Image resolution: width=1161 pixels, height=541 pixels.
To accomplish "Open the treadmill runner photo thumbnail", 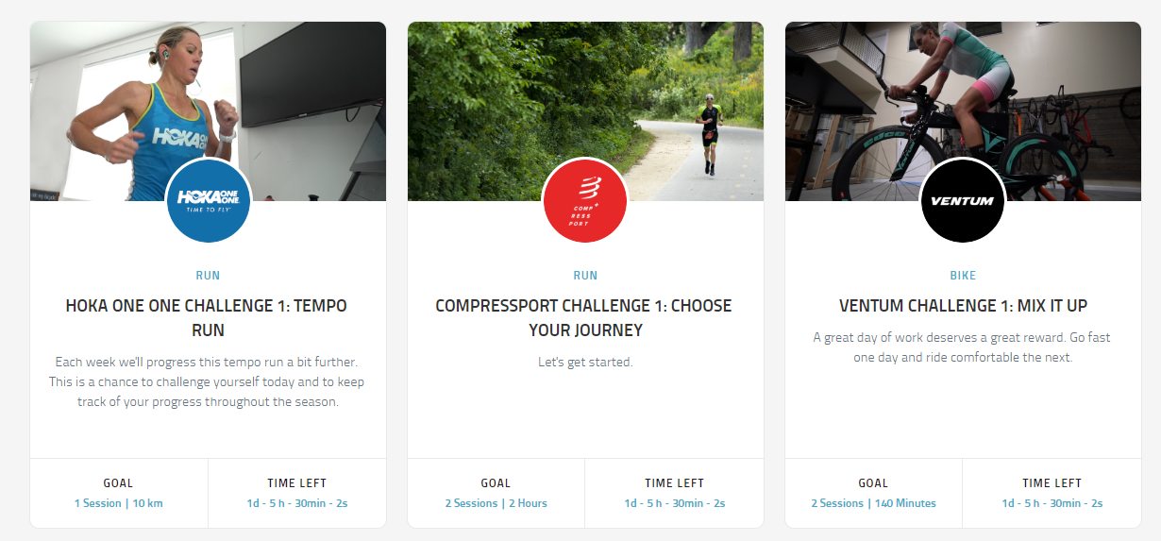I will click(208, 111).
